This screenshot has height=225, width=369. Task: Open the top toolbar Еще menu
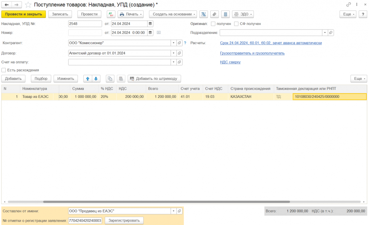[348, 14]
